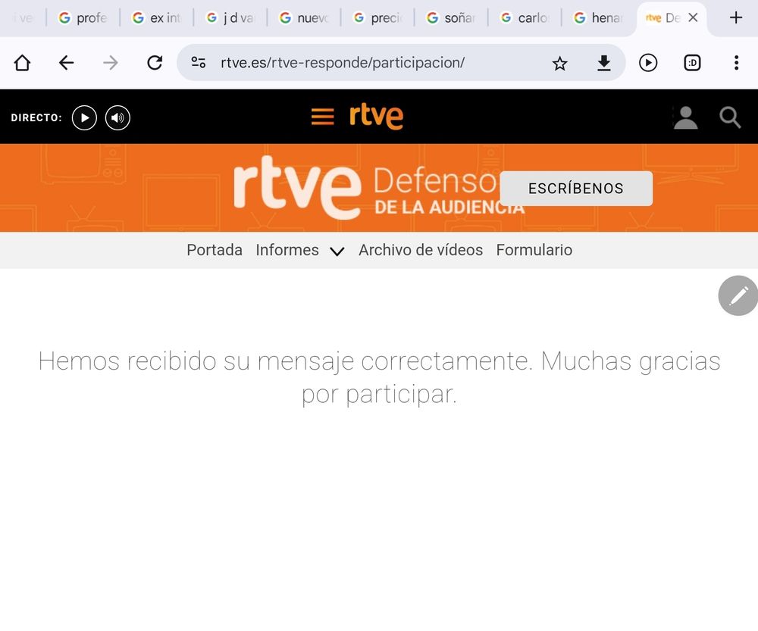Open site settings icon in address bar
This screenshot has height=631, width=758.
pos(199,63)
